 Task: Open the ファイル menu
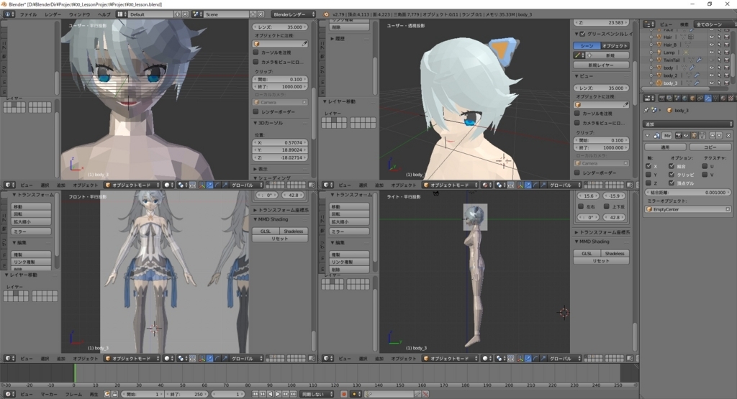[28, 14]
